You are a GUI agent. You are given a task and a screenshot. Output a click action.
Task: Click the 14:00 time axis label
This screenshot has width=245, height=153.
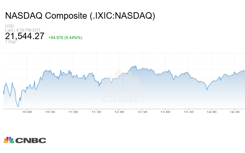click(212, 112)
